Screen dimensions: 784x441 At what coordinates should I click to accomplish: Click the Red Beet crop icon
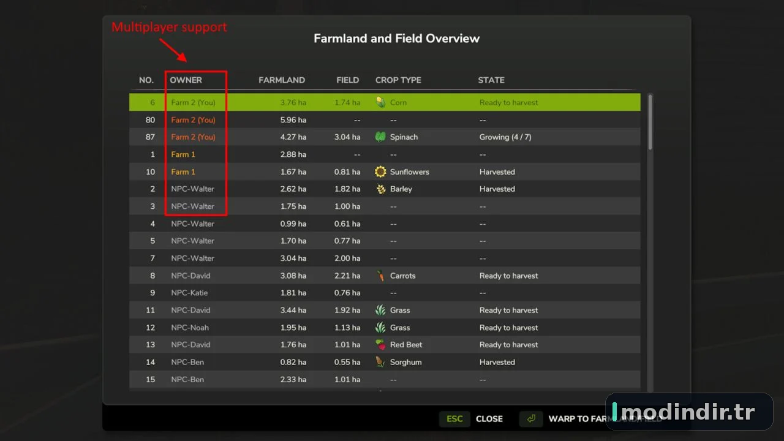tap(380, 345)
